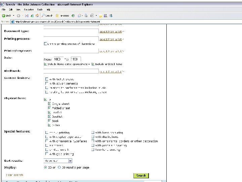Click the Edit page toolbar icon
This screenshot has height=182, width=242.
[92, 16]
